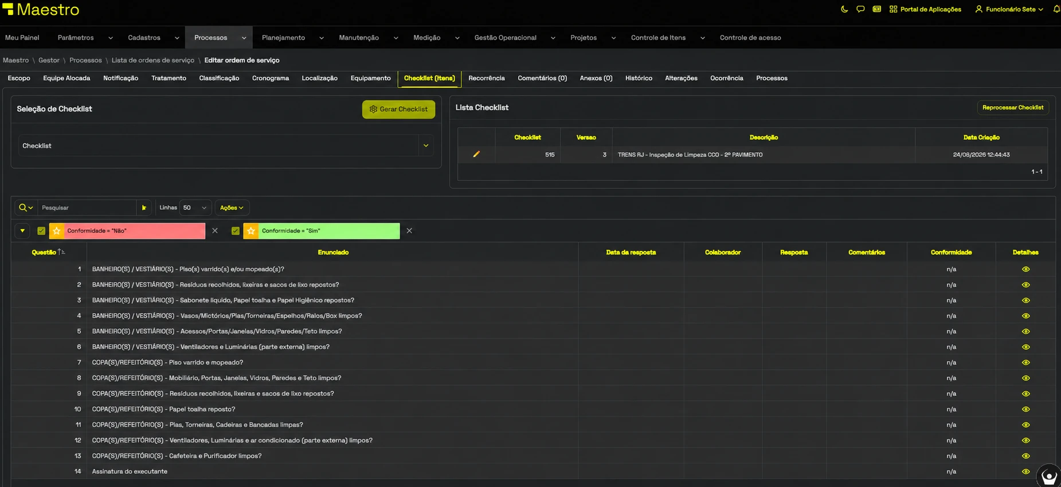The image size is (1061, 487).
Task: Click the yellow go arrow beside search
Action: (144, 207)
